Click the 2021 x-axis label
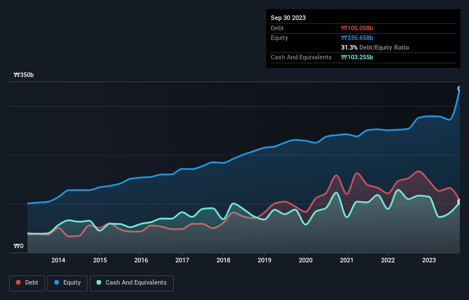This screenshot has width=469, height=300. click(347, 260)
